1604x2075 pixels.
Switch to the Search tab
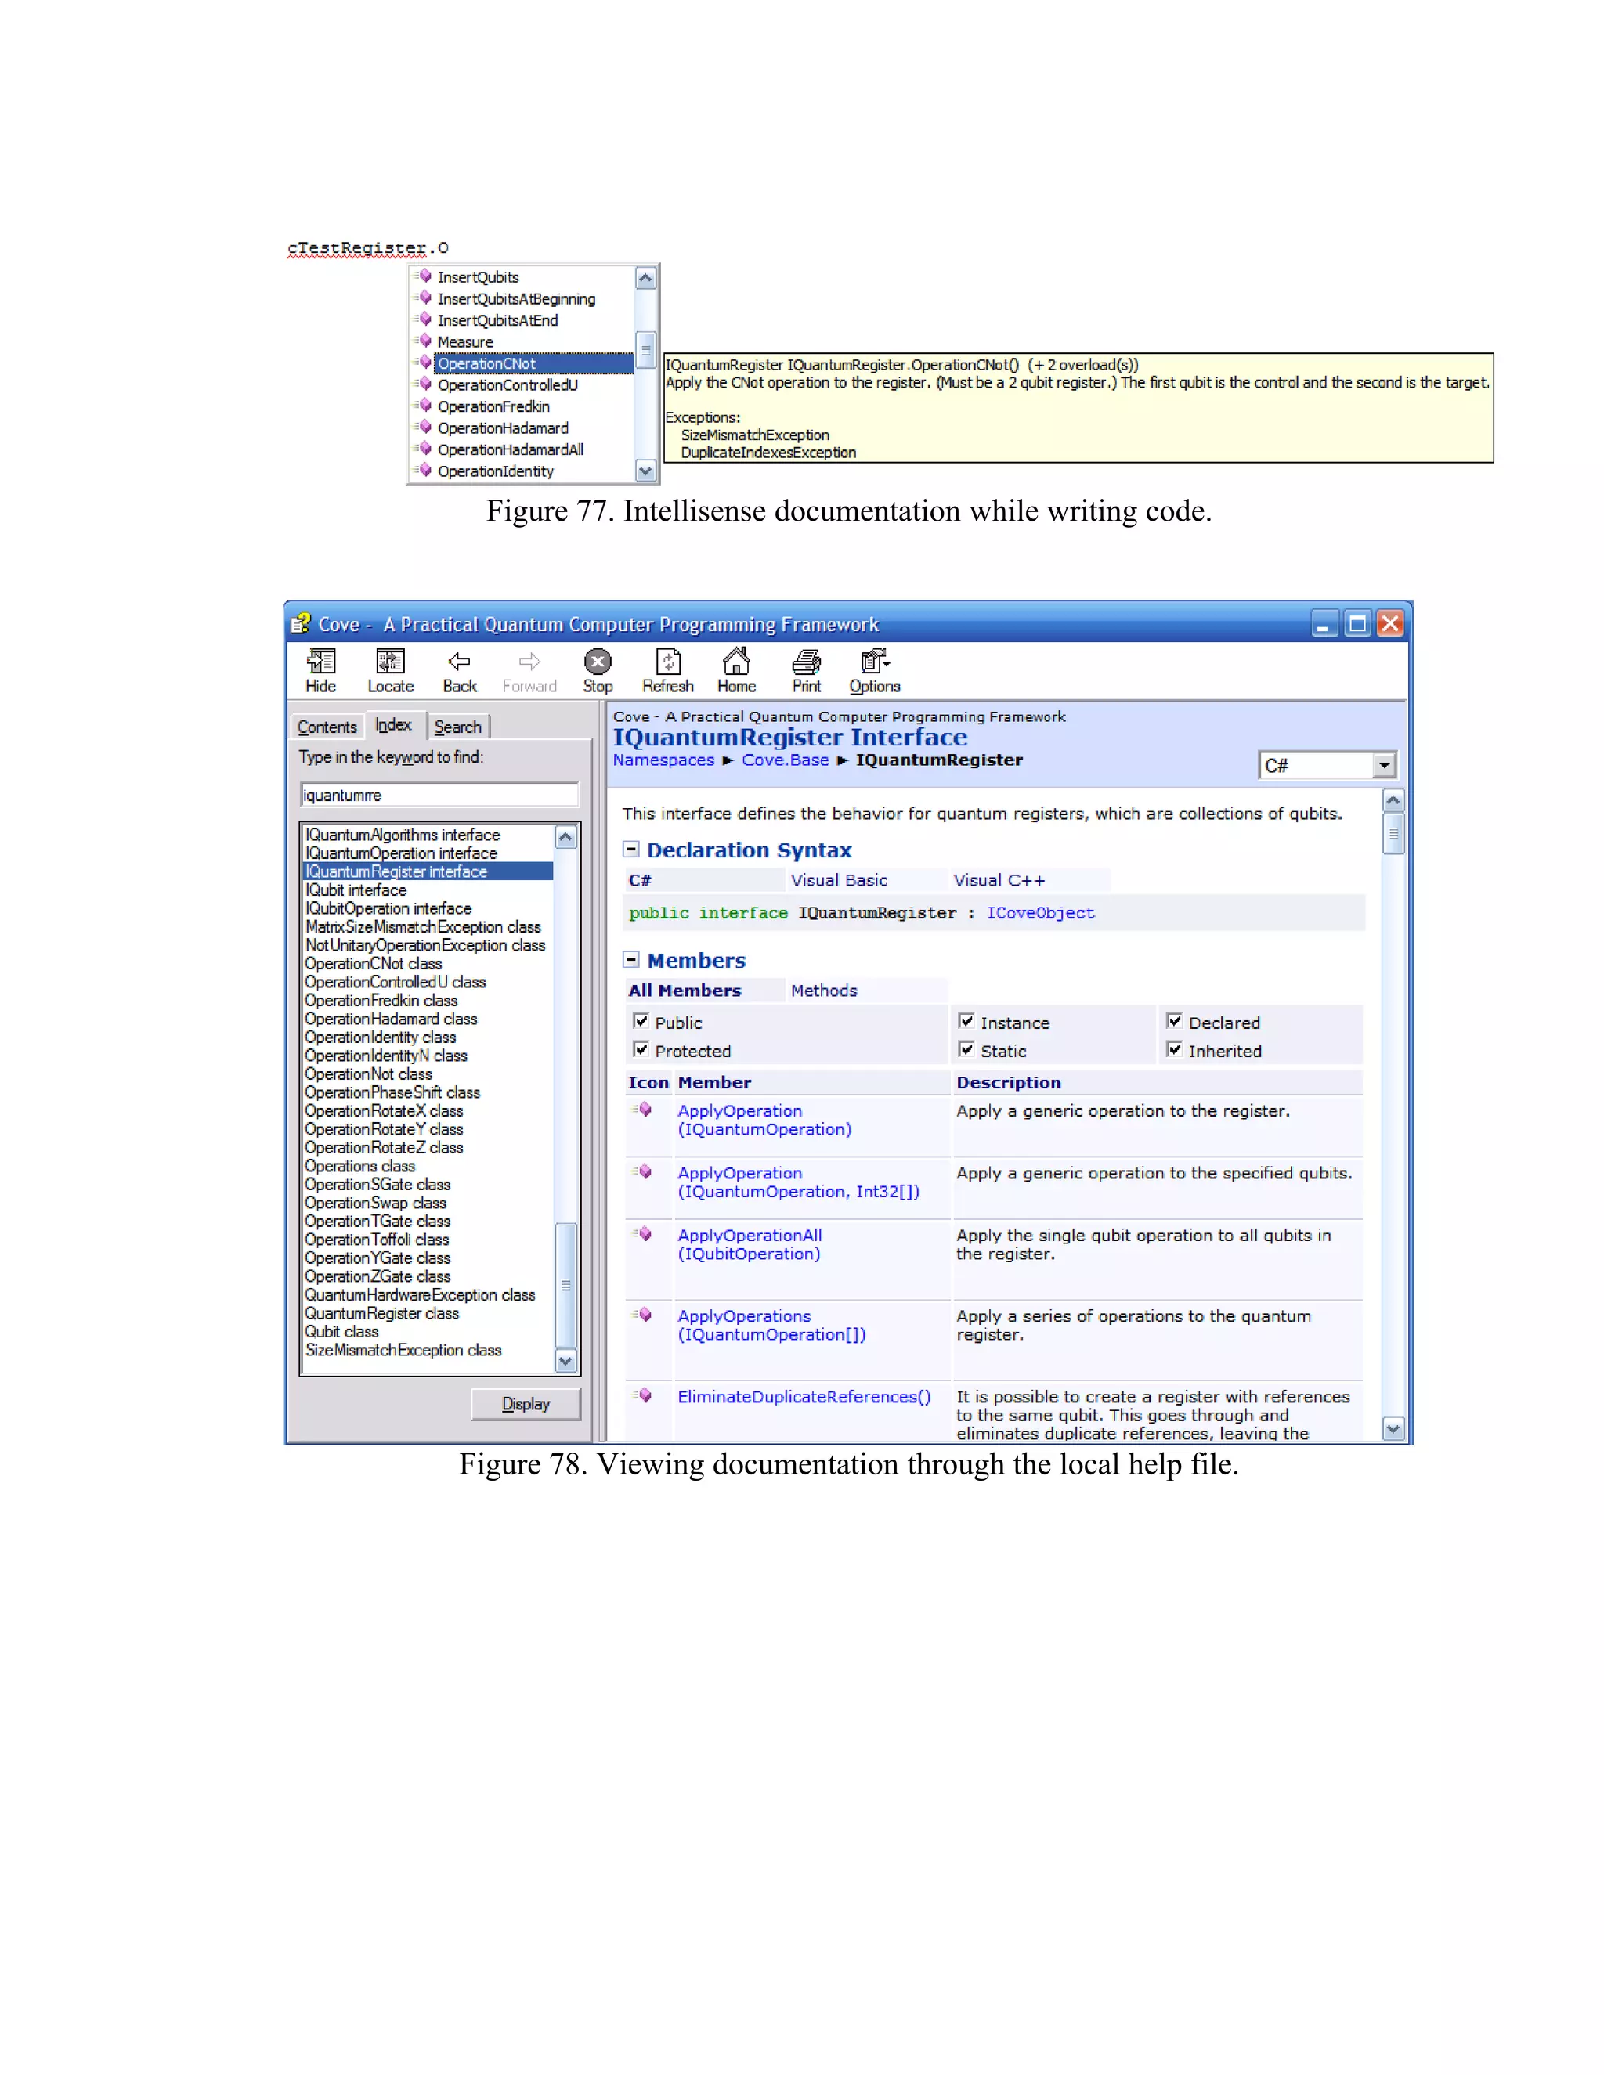(x=458, y=727)
